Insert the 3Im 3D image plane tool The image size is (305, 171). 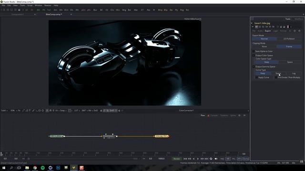coord(55,10)
